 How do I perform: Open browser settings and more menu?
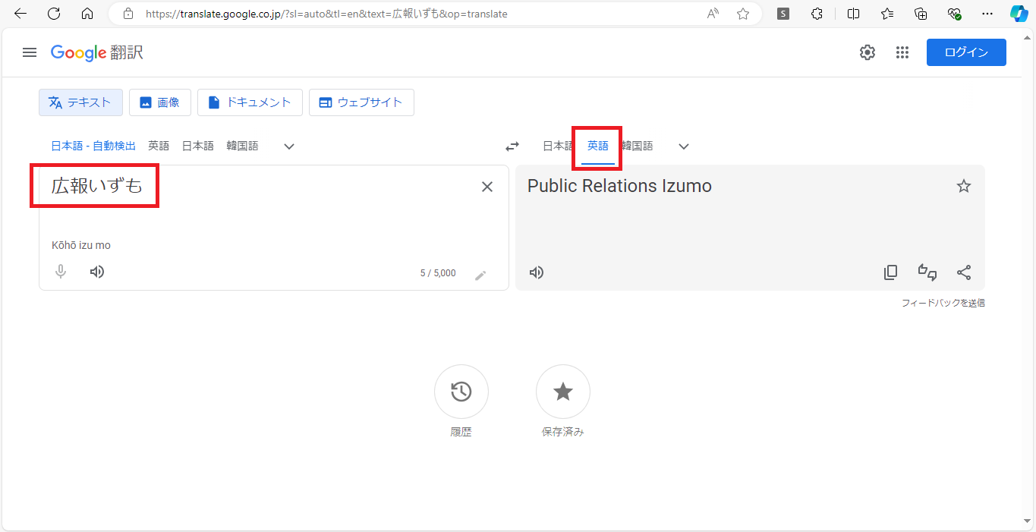tap(987, 14)
